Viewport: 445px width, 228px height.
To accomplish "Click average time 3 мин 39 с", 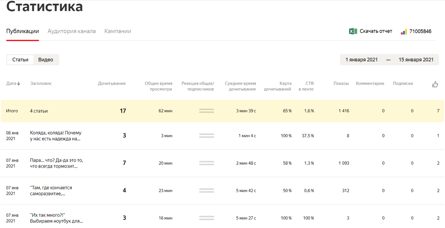I will 246,111.
